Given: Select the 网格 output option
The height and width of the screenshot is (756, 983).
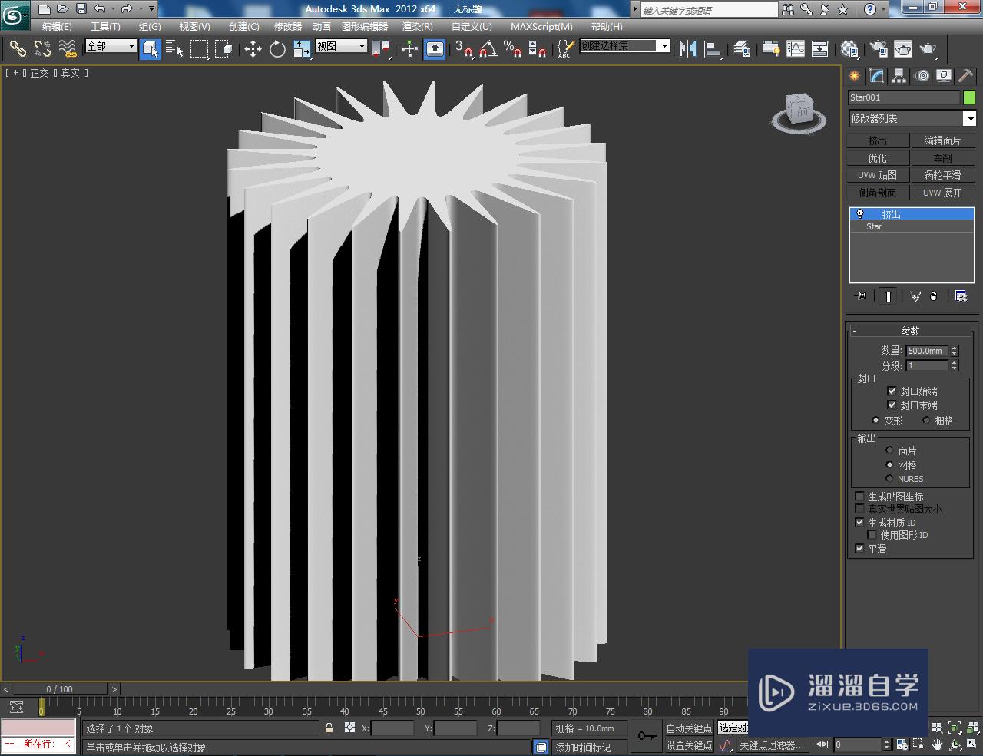Looking at the screenshot, I should (x=889, y=464).
